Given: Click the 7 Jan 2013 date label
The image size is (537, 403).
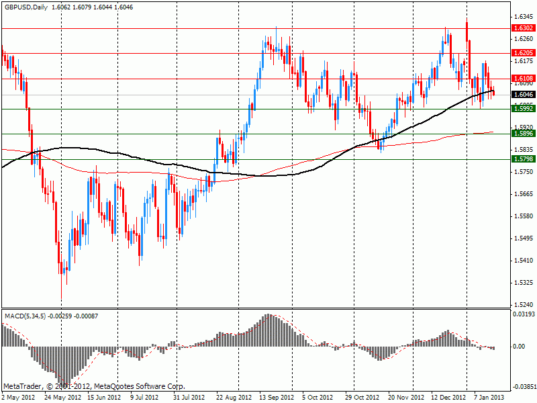Looking at the screenshot, I should coord(489,397).
